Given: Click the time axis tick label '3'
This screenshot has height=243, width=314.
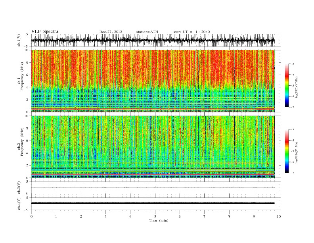Looking at the screenshot, I should (105, 216).
